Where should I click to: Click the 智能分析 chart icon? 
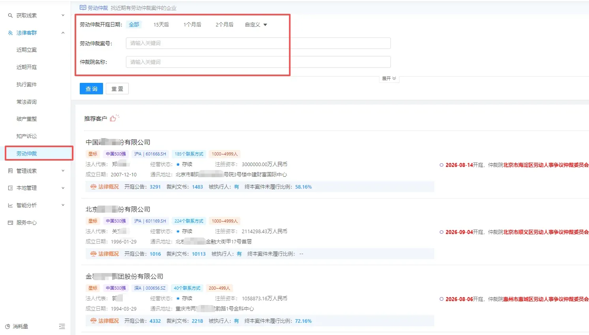(10, 205)
